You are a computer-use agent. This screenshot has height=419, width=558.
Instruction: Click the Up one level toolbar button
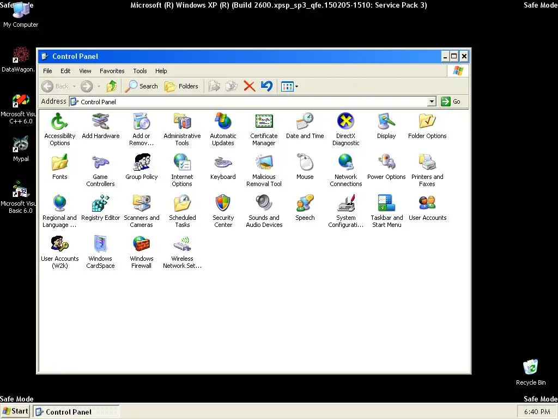[x=112, y=86]
